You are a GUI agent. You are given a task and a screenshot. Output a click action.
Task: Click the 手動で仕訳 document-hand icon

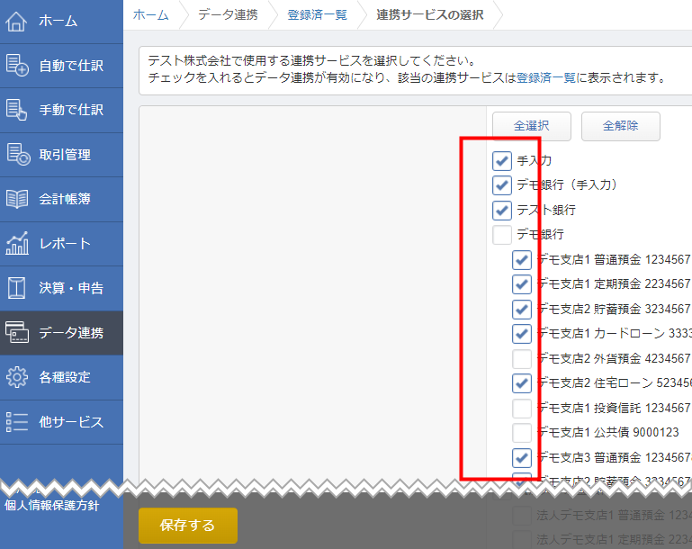tap(17, 110)
